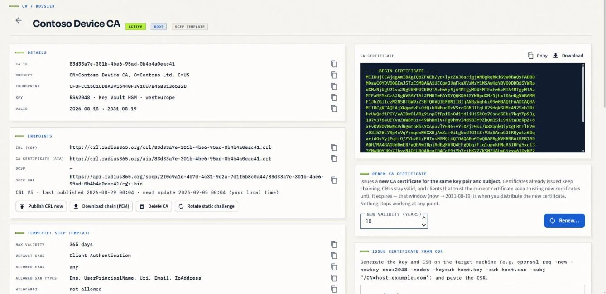Decrease new validity years by one
606x294 pixels.
tap(424, 225)
